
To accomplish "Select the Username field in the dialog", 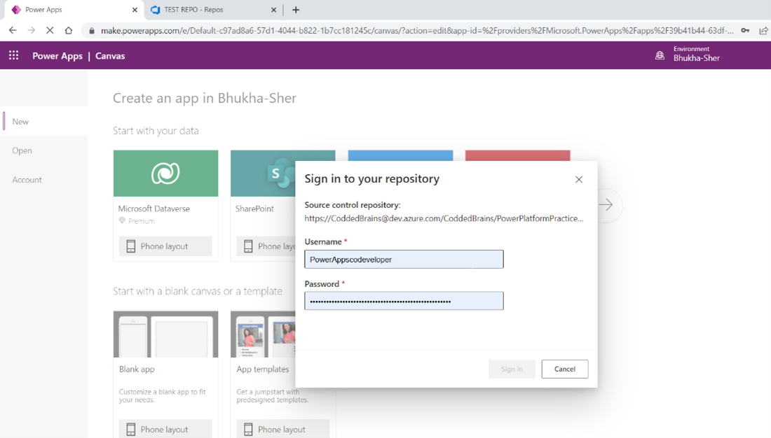I will [x=404, y=259].
